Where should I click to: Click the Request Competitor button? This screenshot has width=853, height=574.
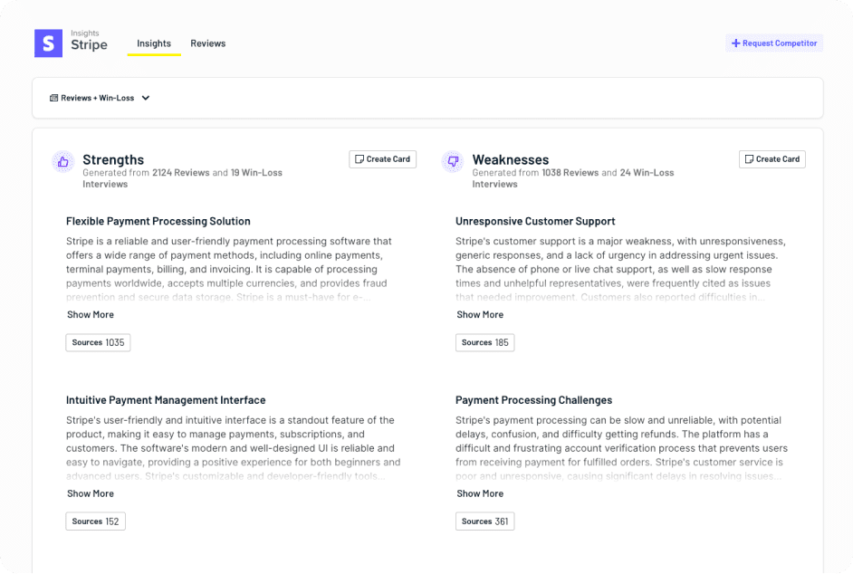tap(774, 43)
